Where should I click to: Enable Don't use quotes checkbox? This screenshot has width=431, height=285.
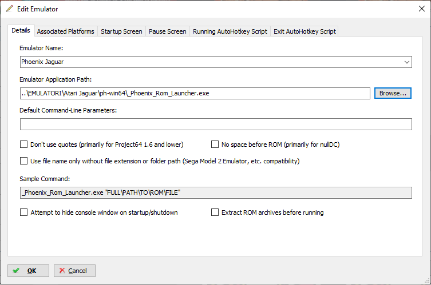pyautogui.click(x=24, y=144)
